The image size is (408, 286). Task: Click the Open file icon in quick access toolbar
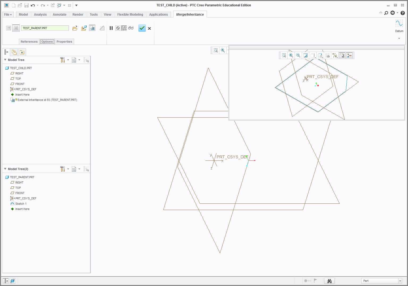(x=20, y=5)
